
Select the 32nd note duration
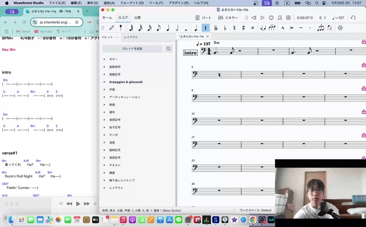click(140, 28)
